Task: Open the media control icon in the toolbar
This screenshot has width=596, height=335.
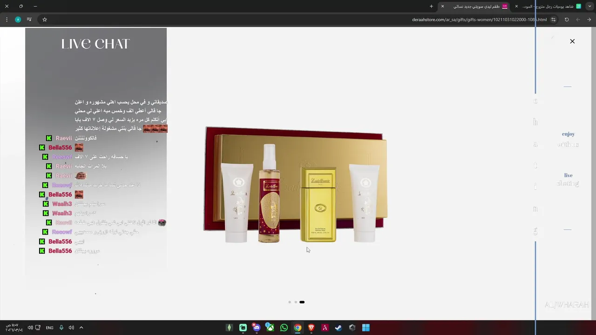Action: pyautogui.click(x=29, y=20)
